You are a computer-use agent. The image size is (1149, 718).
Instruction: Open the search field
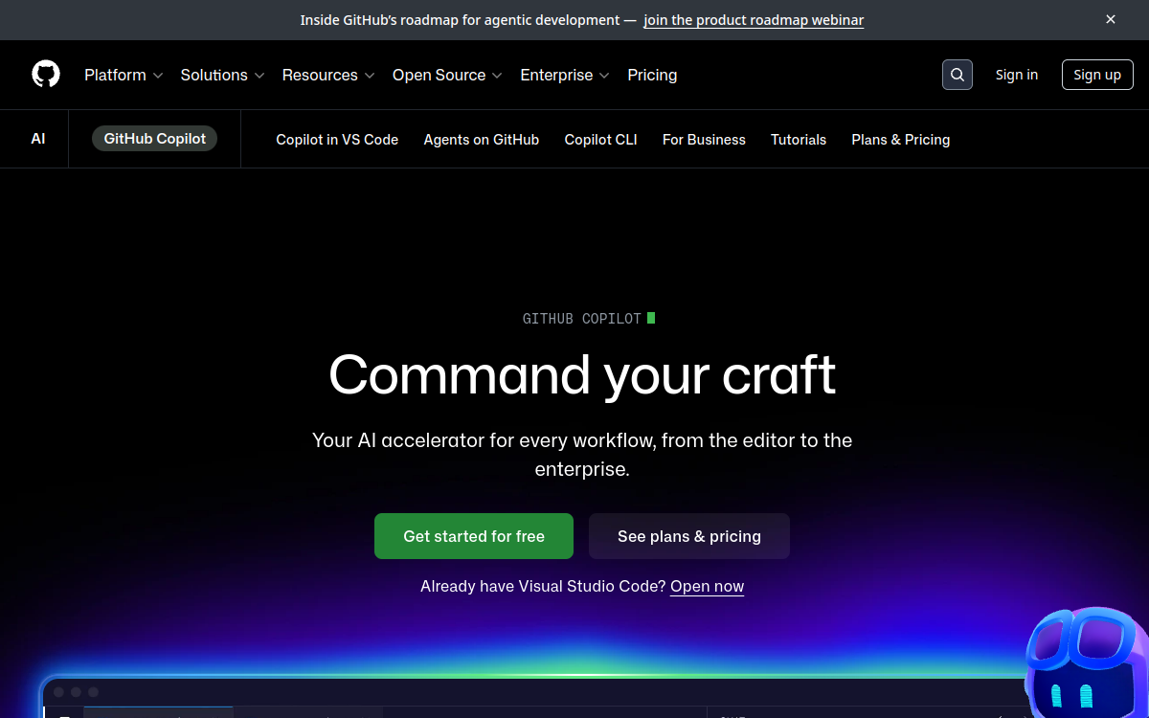point(957,74)
